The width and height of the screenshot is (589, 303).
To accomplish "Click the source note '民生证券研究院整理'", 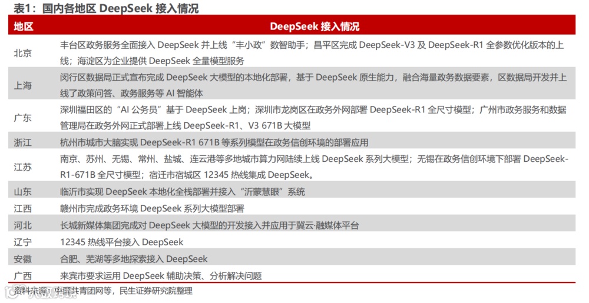I will pyautogui.click(x=155, y=291).
